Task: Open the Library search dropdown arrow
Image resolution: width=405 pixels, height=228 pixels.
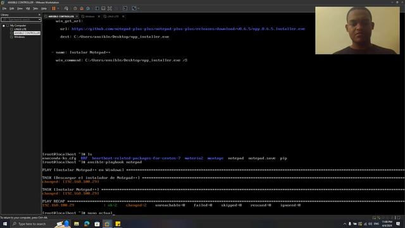Action: click(39, 20)
